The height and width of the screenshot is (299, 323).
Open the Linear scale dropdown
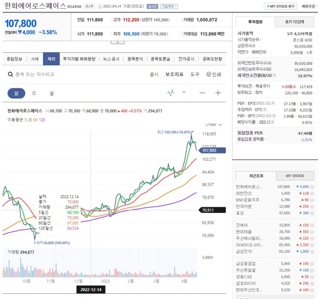(214, 124)
